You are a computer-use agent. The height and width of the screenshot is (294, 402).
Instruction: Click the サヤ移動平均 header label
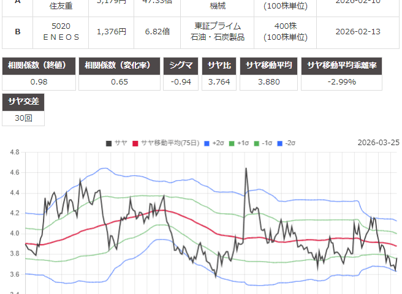pyautogui.click(x=270, y=66)
